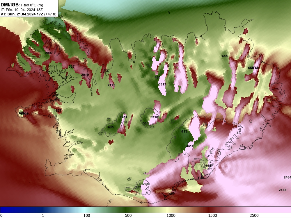Click the '0' label on the color scale

point(1,215)
